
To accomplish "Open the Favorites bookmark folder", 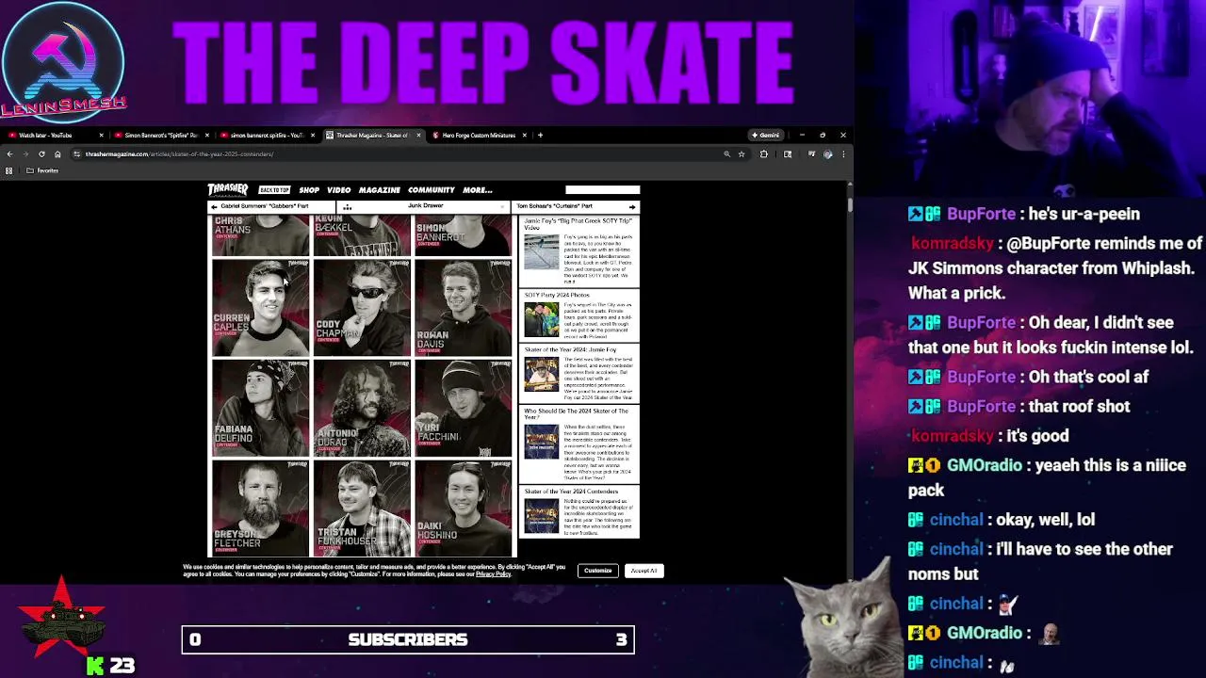I will pyautogui.click(x=42, y=170).
